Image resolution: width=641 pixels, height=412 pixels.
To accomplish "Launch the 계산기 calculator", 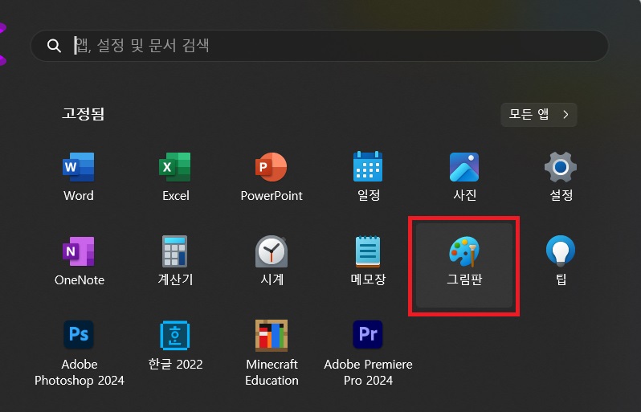I will click(175, 262).
